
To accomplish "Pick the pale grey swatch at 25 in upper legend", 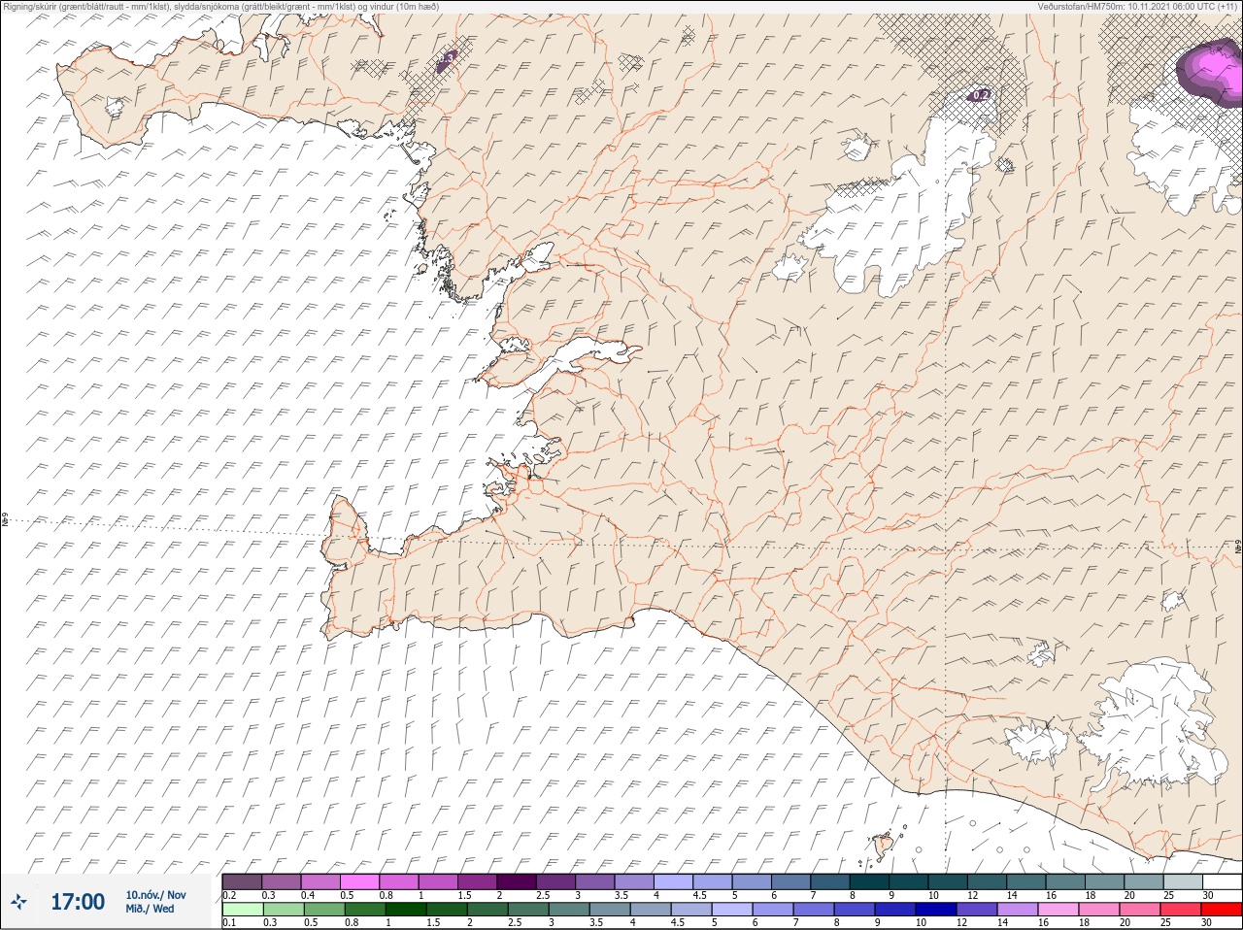I will coord(1184,881).
